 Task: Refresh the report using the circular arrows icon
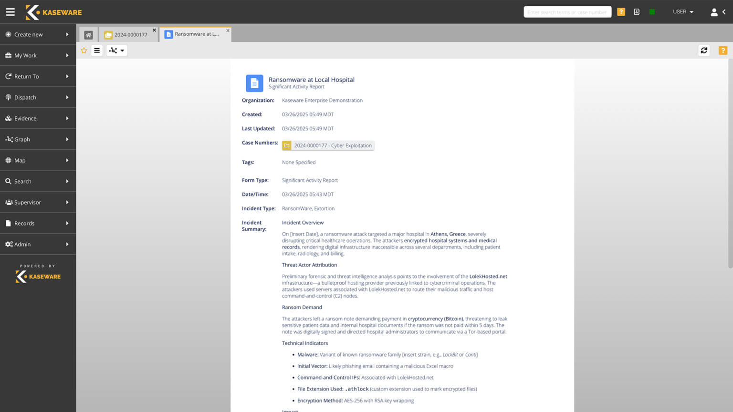[x=704, y=50]
